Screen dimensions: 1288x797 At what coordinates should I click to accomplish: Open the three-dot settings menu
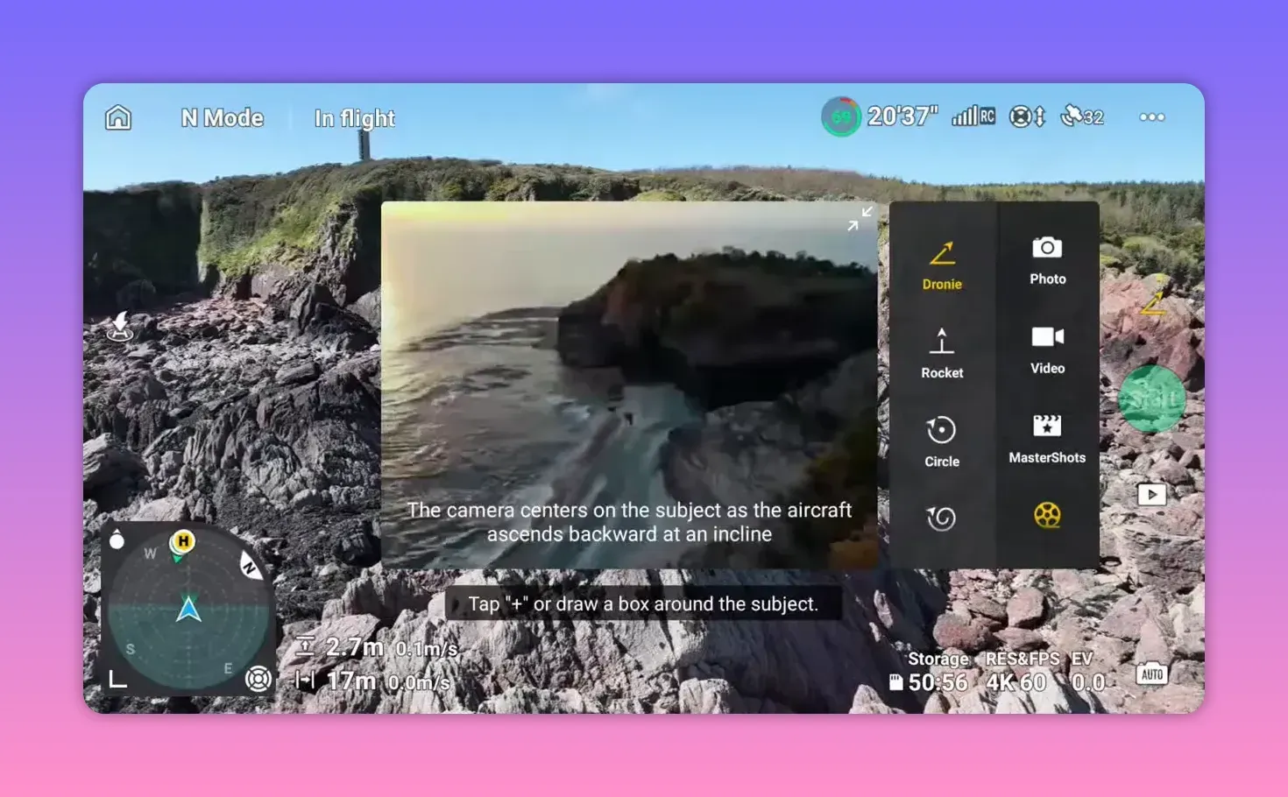(x=1152, y=116)
